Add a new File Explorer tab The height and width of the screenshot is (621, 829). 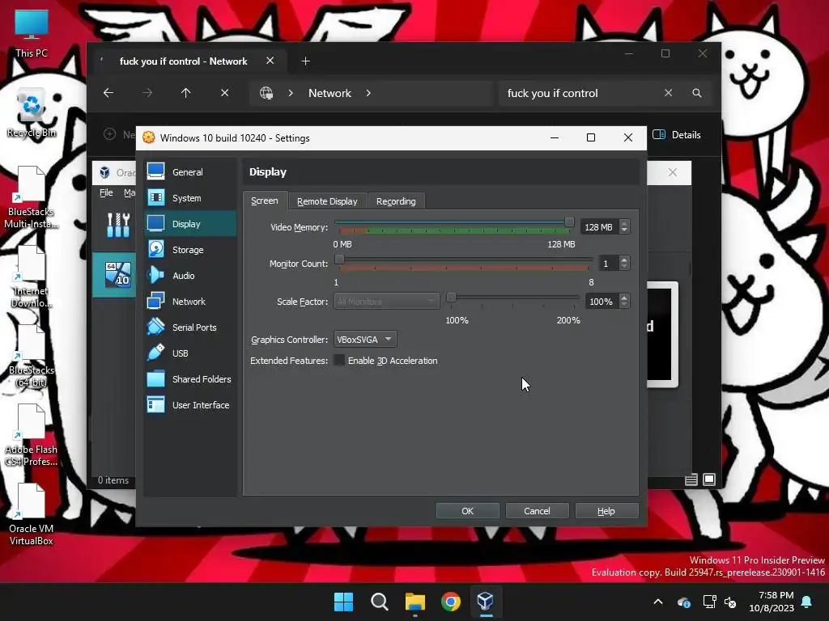305,61
